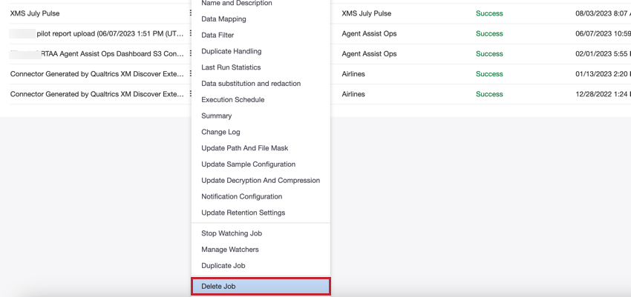Select Data substitution and redaction
The height and width of the screenshot is (297, 631).
[x=251, y=84]
